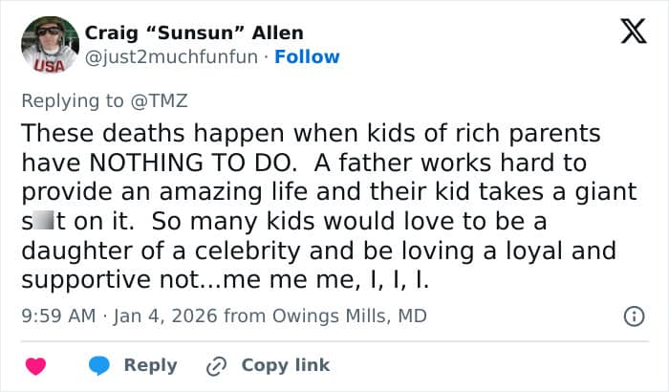669x392 pixels.
Task: Open the tweet info circle icon
Action: tap(632, 316)
